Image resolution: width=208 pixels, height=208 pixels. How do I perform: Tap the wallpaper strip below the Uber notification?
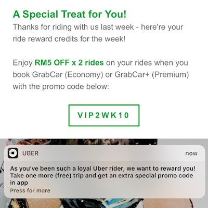(x=104, y=203)
